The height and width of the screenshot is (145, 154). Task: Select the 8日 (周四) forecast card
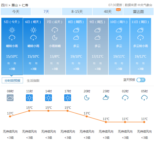point(76,46)
